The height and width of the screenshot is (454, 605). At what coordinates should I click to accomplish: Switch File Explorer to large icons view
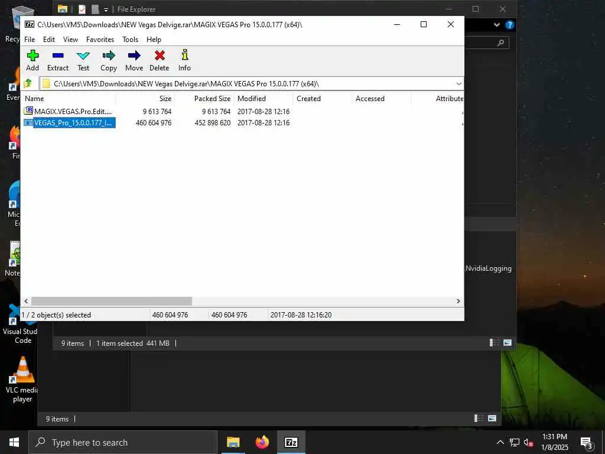click(508, 343)
